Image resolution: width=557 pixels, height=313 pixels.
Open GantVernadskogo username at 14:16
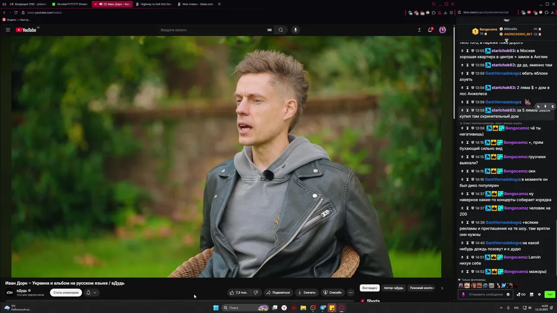(502, 180)
